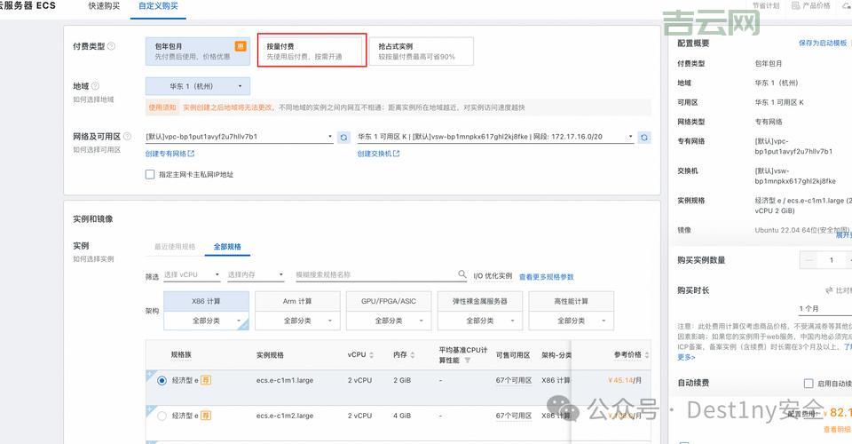Select GPU/FPGA/ASIC architecture
Image resolution: width=852 pixels, height=444 pixels.
point(389,301)
